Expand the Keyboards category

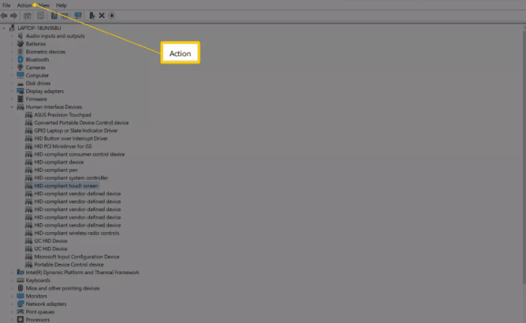(x=12, y=280)
